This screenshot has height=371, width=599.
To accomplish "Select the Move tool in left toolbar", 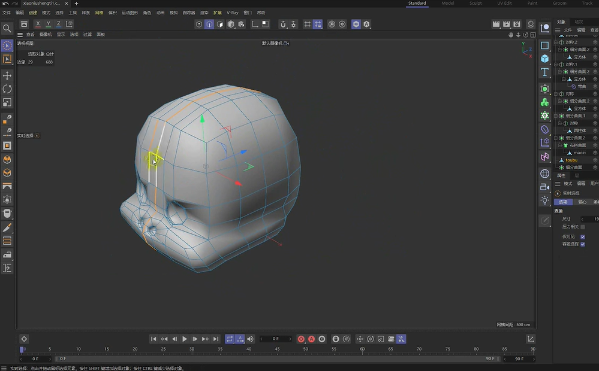I will pyautogui.click(x=7, y=75).
